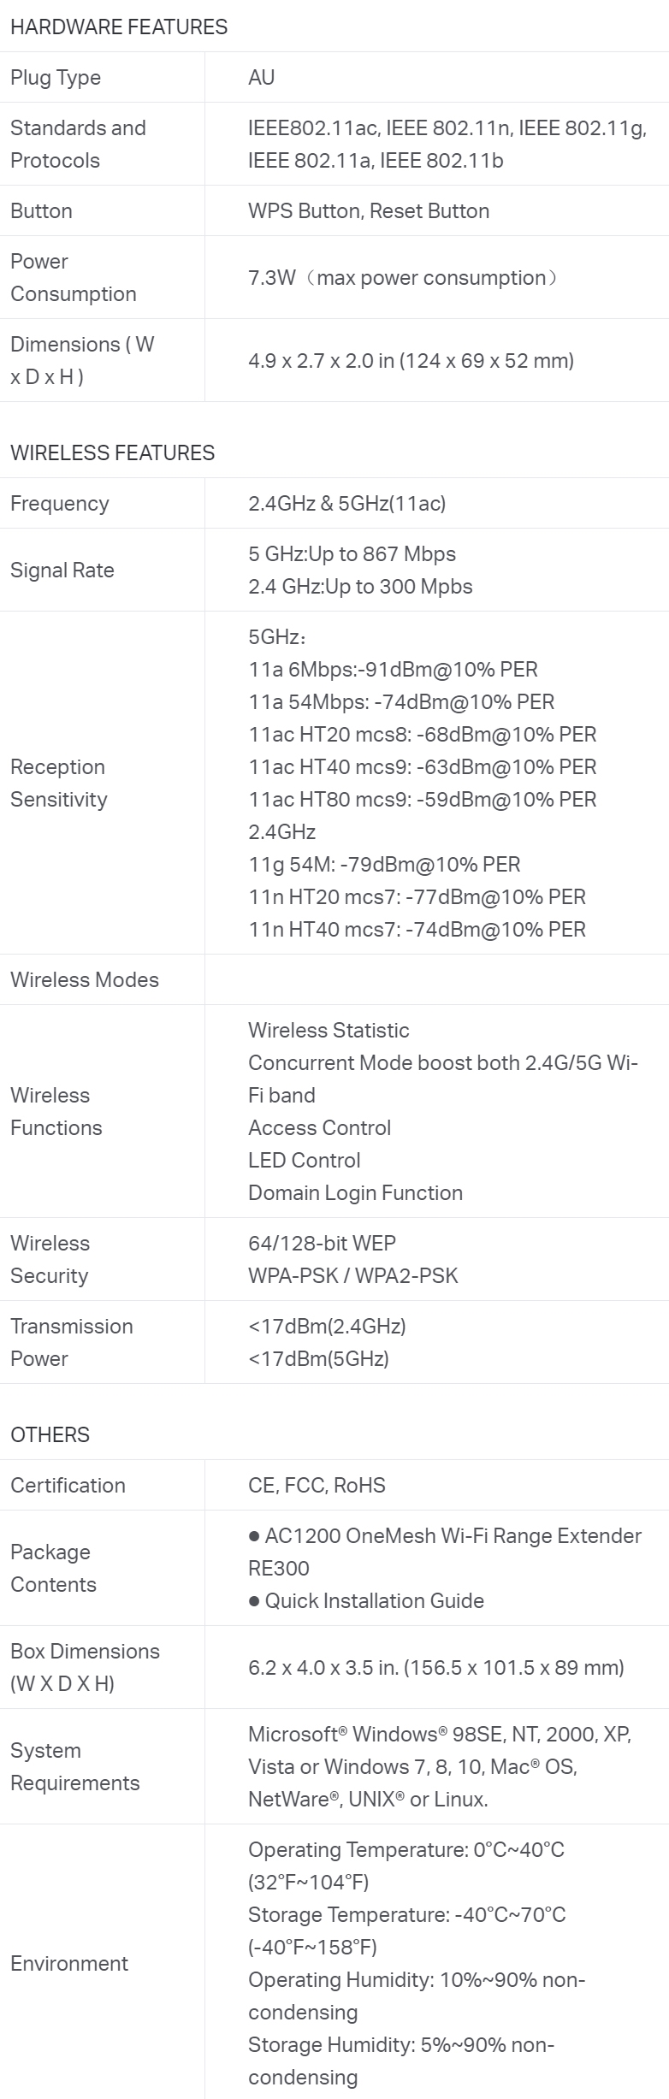Click the WPS Button, Reset Button text
The height and width of the screenshot is (2099, 669).
(x=369, y=210)
